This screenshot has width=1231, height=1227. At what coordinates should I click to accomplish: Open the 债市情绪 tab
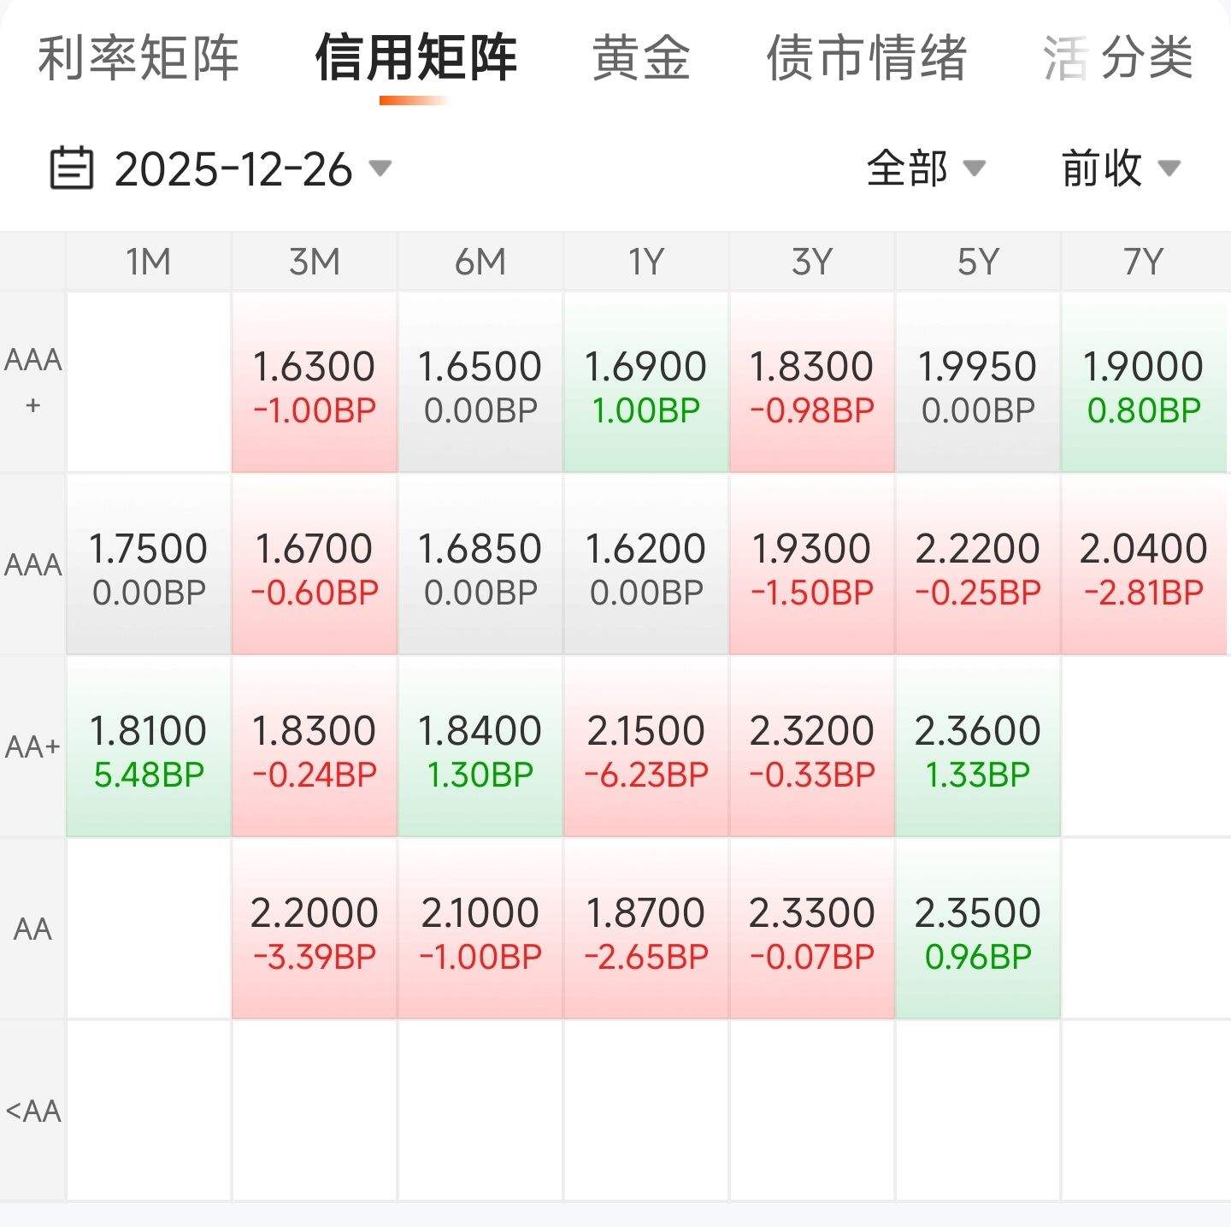click(x=869, y=57)
